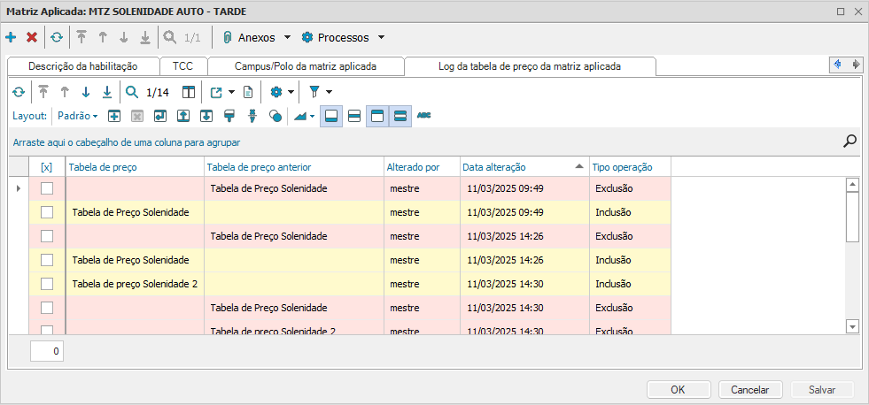Image resolution: width=869 pixels, height=405 pixels.
Task: Switch to the TCC tab
Action: [x=182, y=66]
